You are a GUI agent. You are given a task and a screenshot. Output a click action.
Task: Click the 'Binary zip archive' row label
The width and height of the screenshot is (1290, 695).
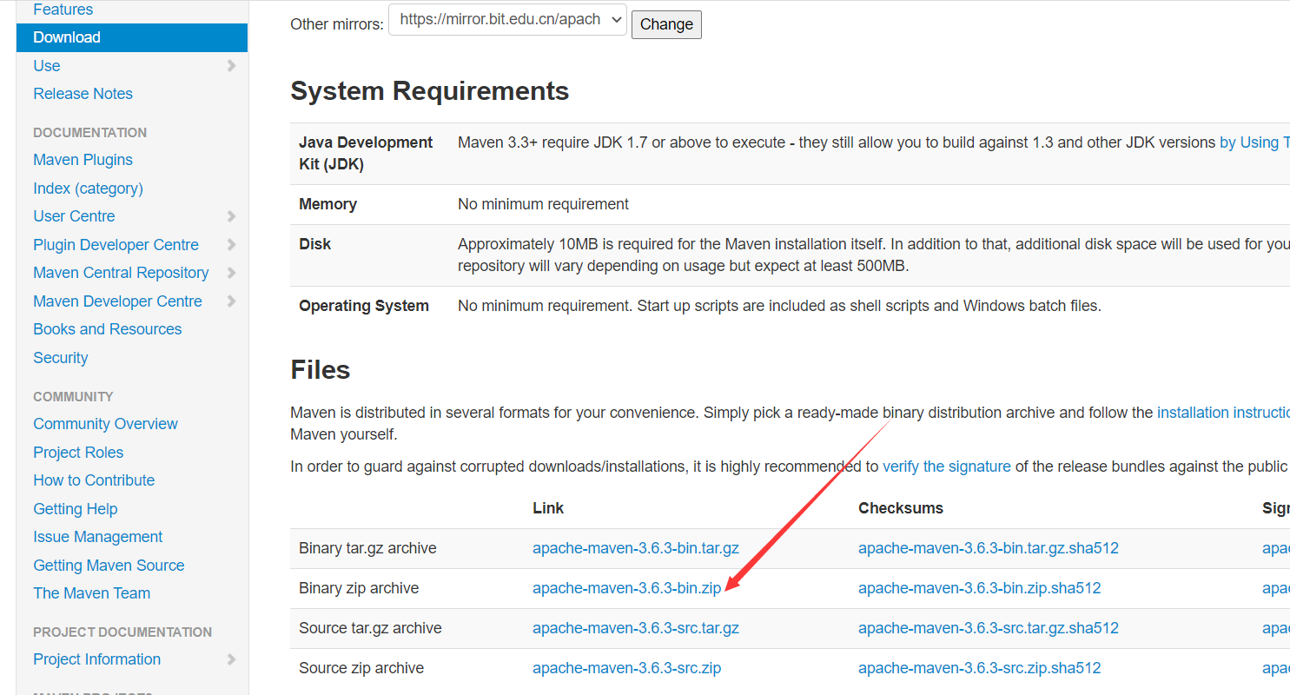359,588
